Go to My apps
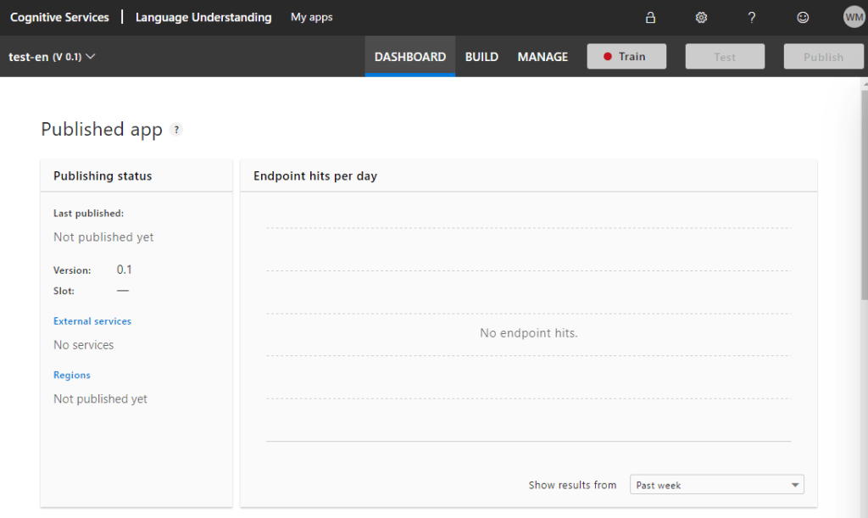The width and height of the screenshot is (868, 518). pos(311,17)
